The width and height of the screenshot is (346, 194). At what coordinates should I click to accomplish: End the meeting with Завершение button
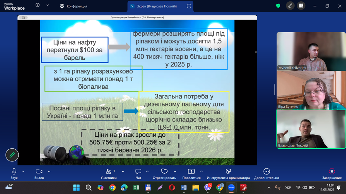point(332,174)
